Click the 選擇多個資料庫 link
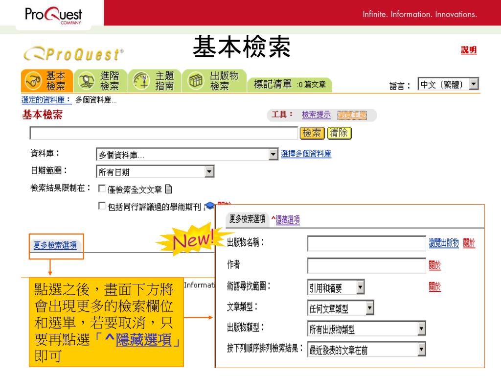 tap(306, 154)
